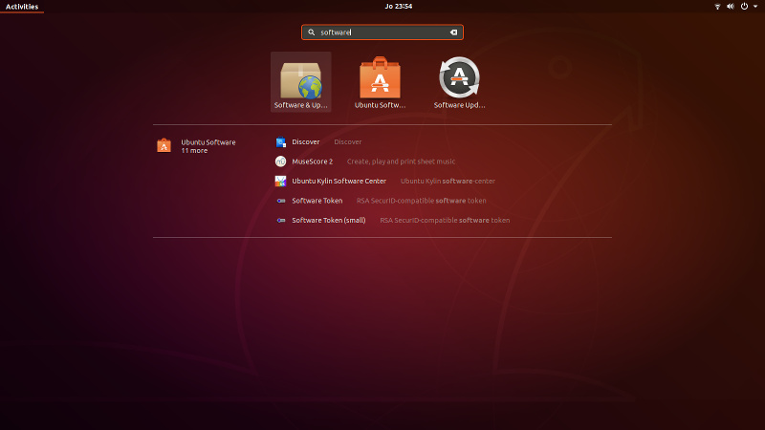Click the 'Ubuntu Softw...' app label
Image resolution: width=765 pixels, height=430 pixels.
point(380,105)
